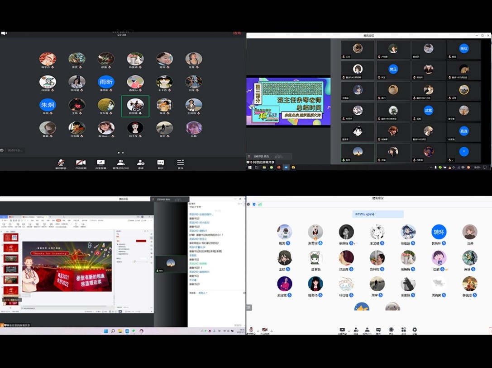Open manage members in the dark meeting toolbar

click(x=121, y=163)
